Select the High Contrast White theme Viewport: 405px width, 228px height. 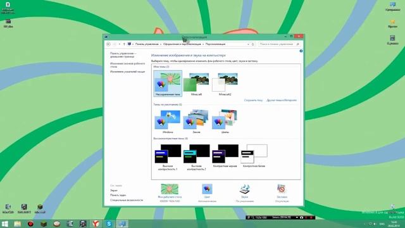pyautogui.click(x=254, y=156)
